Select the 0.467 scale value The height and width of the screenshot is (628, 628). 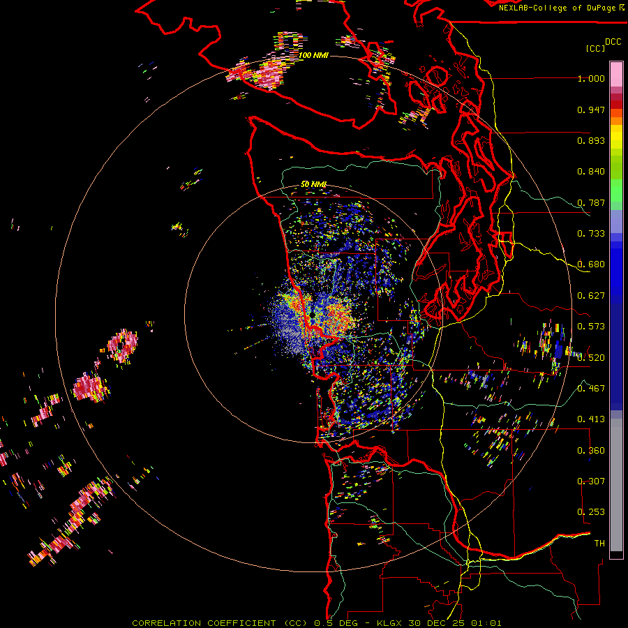(591, 388)
